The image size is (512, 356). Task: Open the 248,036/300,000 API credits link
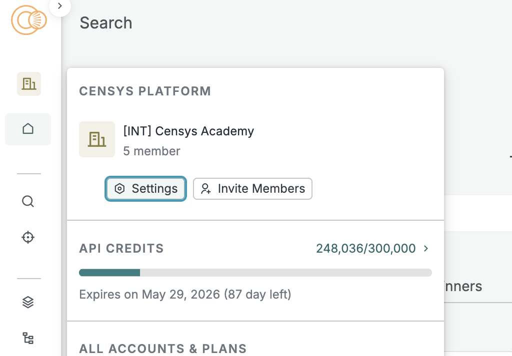[x=366, y=248]
